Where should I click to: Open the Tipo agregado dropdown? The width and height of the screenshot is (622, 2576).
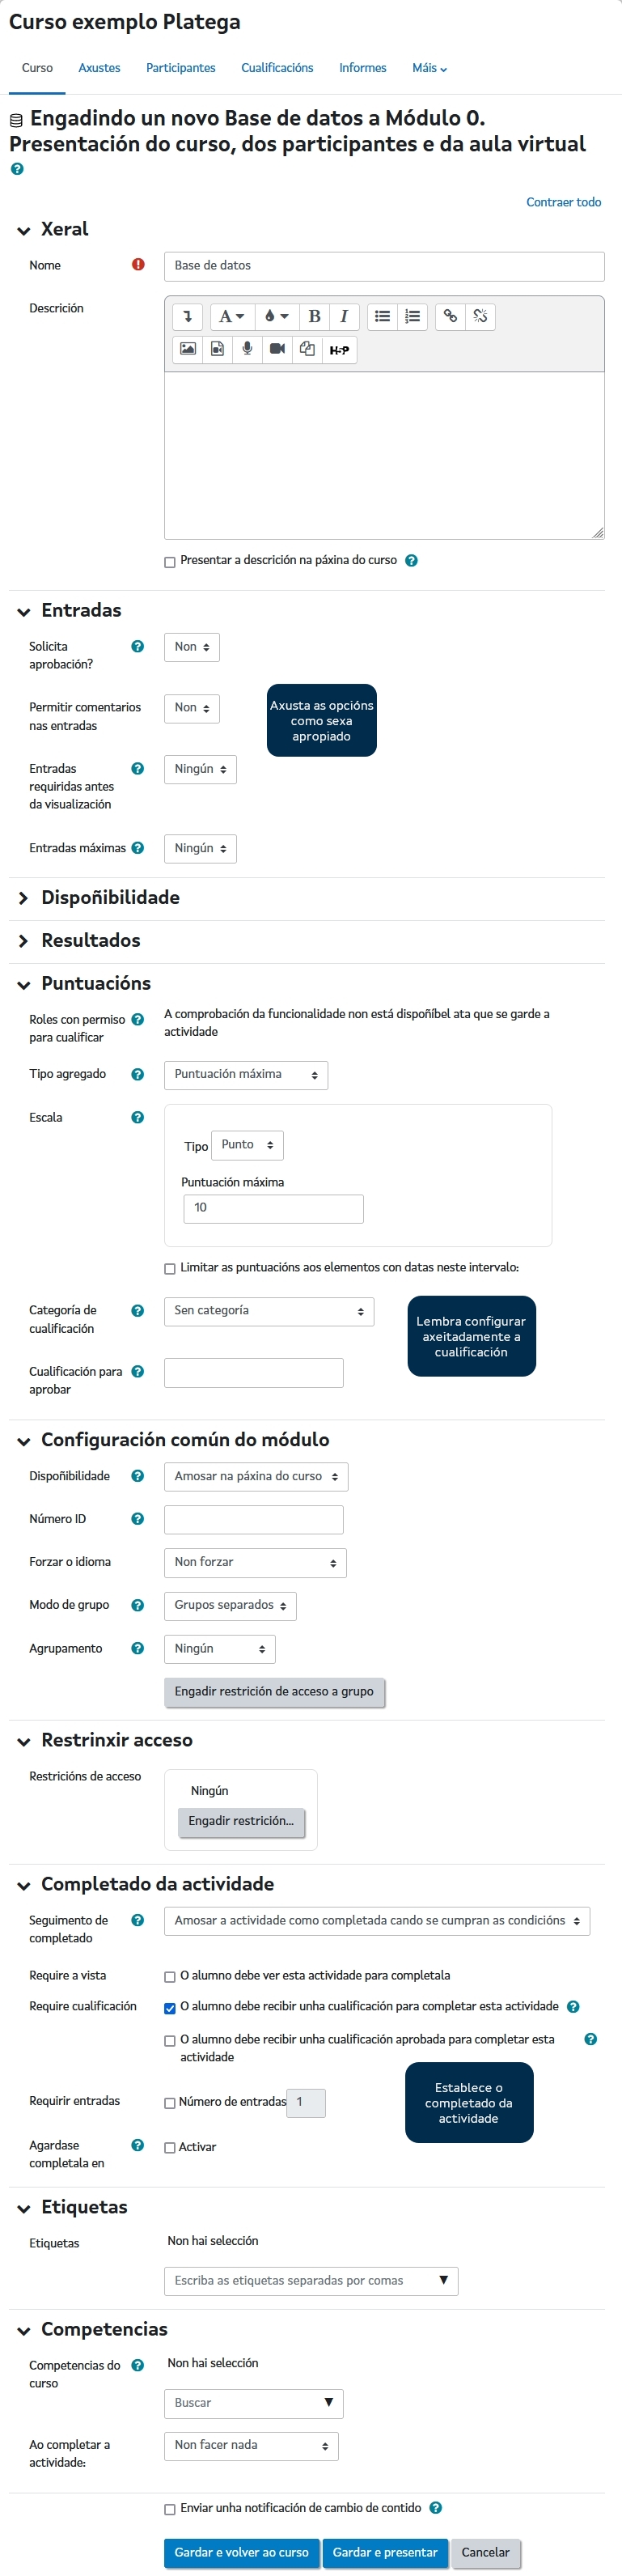point(245,1075)
